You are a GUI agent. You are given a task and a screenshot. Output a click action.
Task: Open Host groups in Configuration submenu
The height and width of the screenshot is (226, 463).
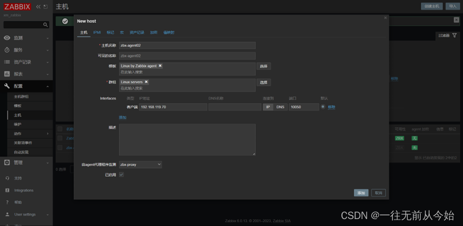(21, 97)
